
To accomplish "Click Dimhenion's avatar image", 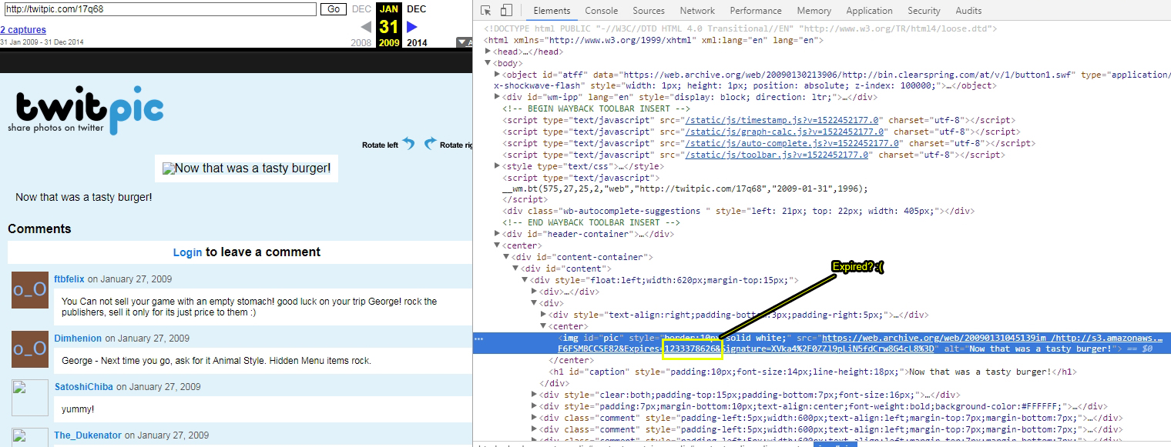I will coord(30,349).
